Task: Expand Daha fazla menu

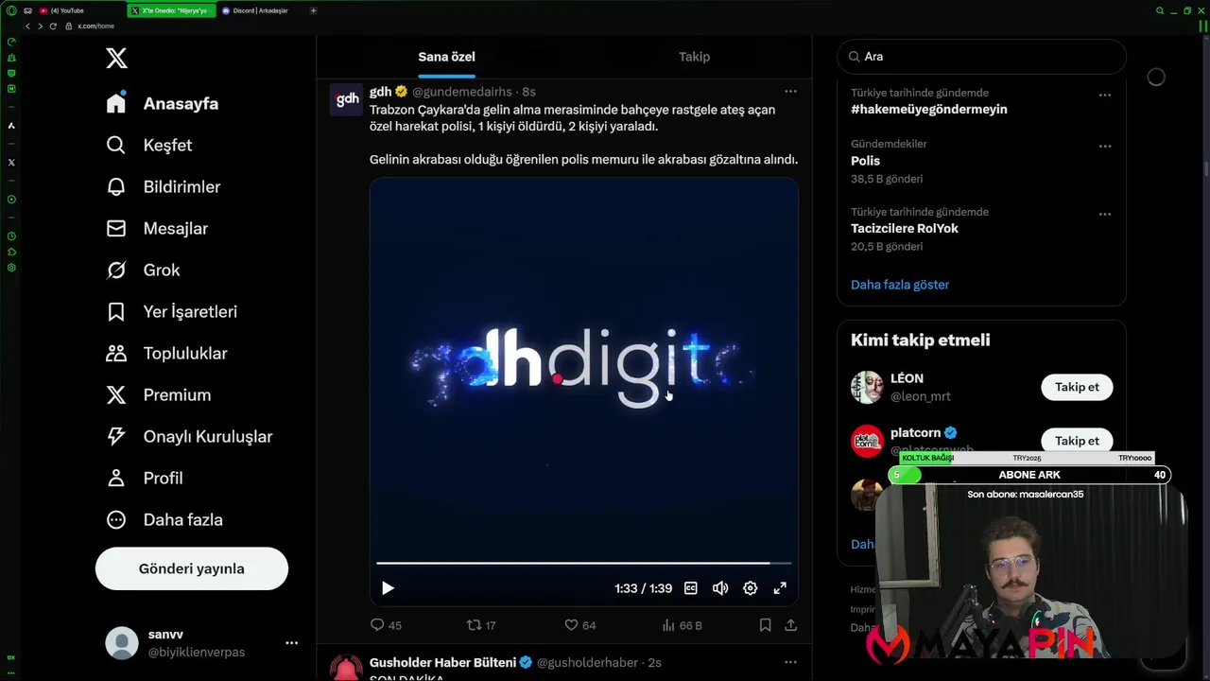Action: click(164, 519)
